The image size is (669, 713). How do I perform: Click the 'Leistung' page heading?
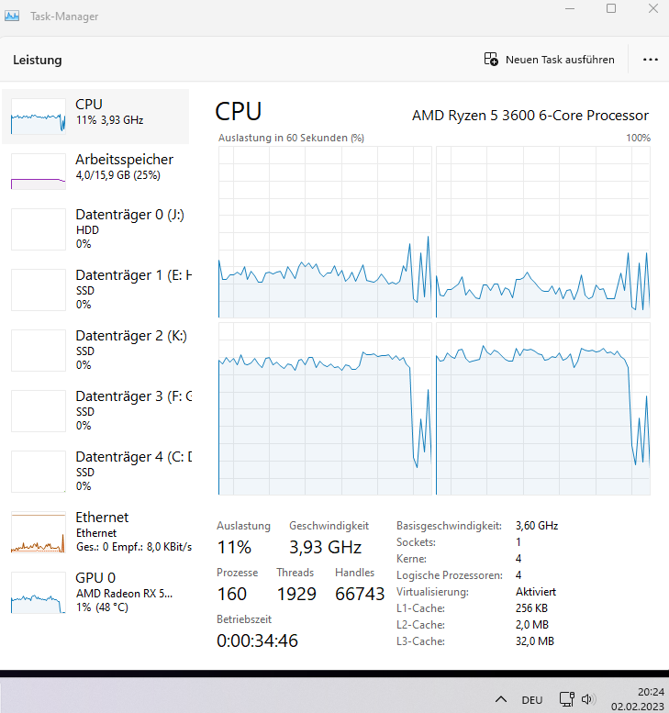point(38,60)
